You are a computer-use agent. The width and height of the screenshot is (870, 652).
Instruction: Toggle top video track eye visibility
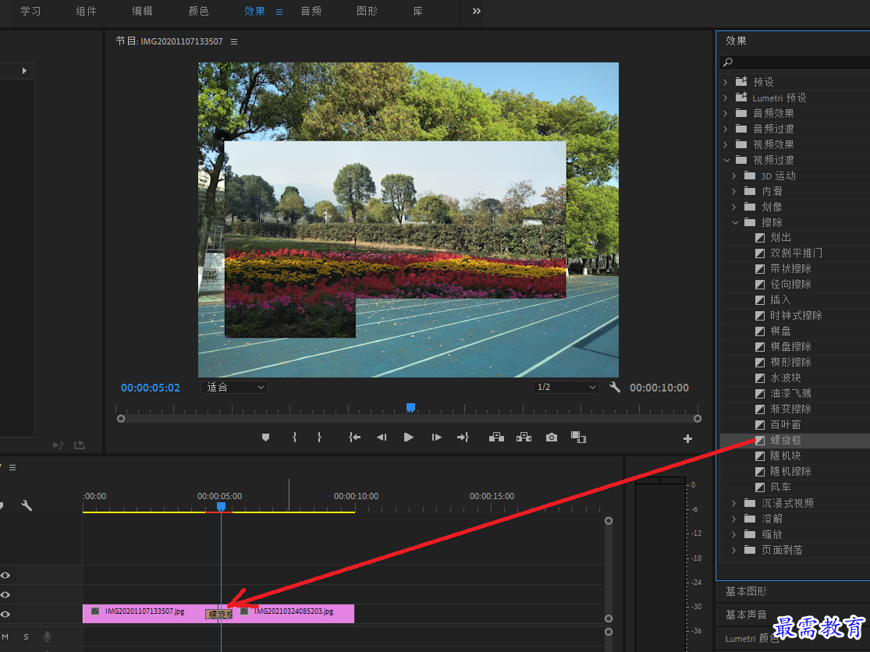click(5, 575)
